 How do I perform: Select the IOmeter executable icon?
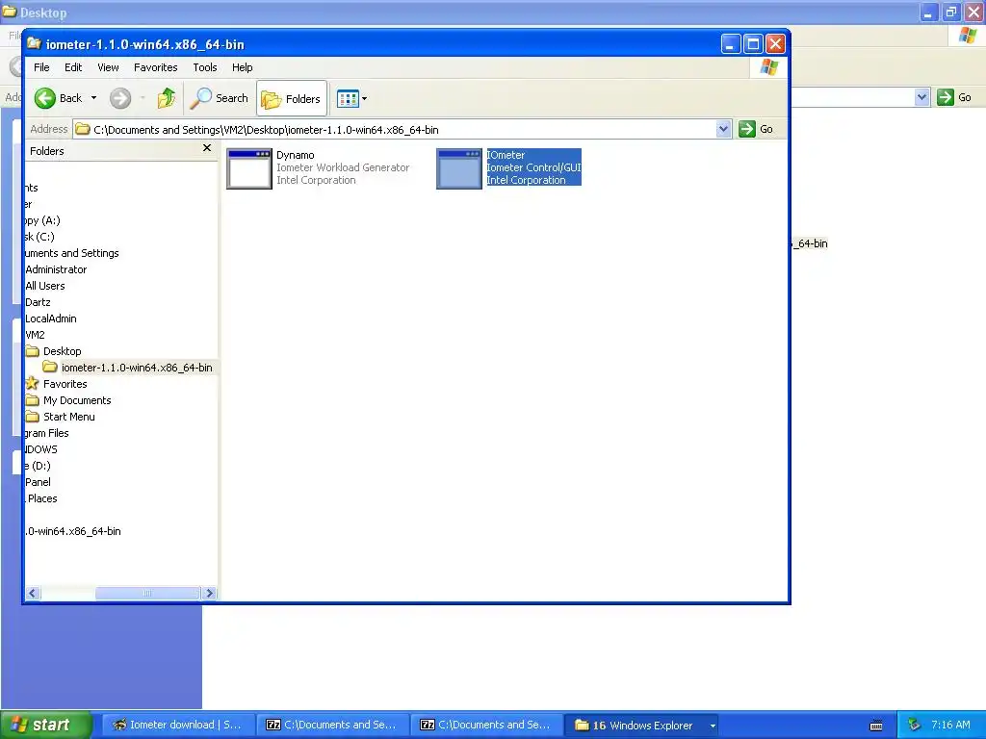(459, 168)
